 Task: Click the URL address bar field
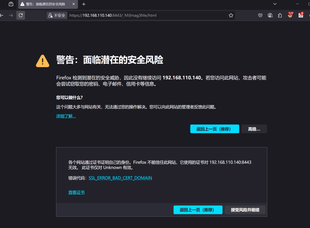pyautogui.click(x=145, y=15)
